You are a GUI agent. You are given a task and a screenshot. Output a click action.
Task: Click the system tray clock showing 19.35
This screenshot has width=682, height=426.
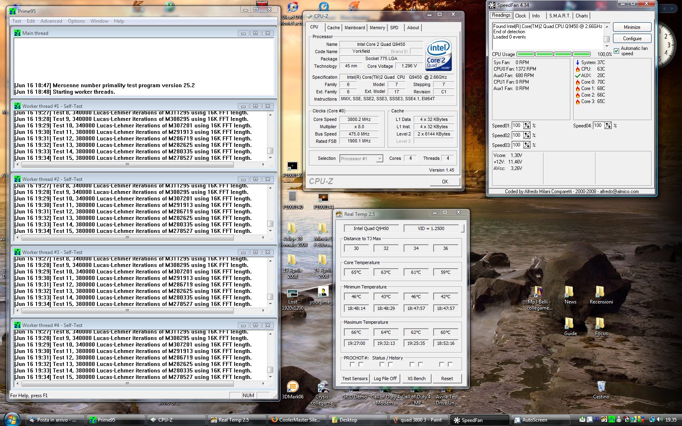671,420
